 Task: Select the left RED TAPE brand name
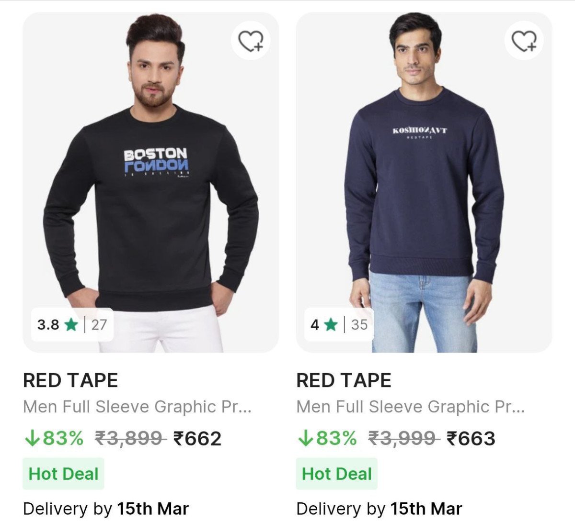pyautogui.click(x=70, y=381)
